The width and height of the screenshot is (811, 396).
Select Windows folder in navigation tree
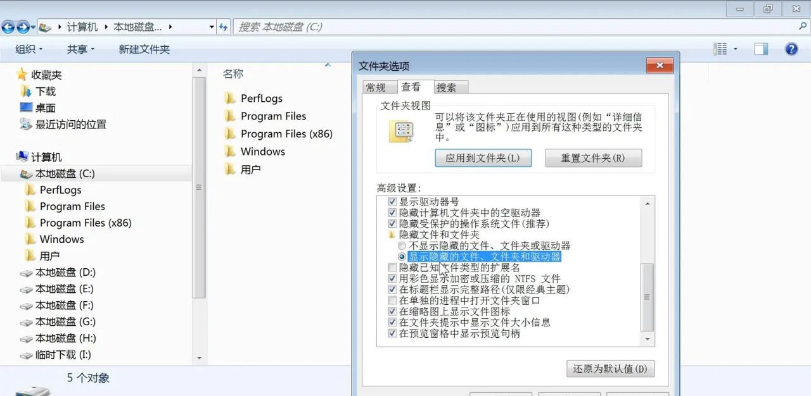61,239
